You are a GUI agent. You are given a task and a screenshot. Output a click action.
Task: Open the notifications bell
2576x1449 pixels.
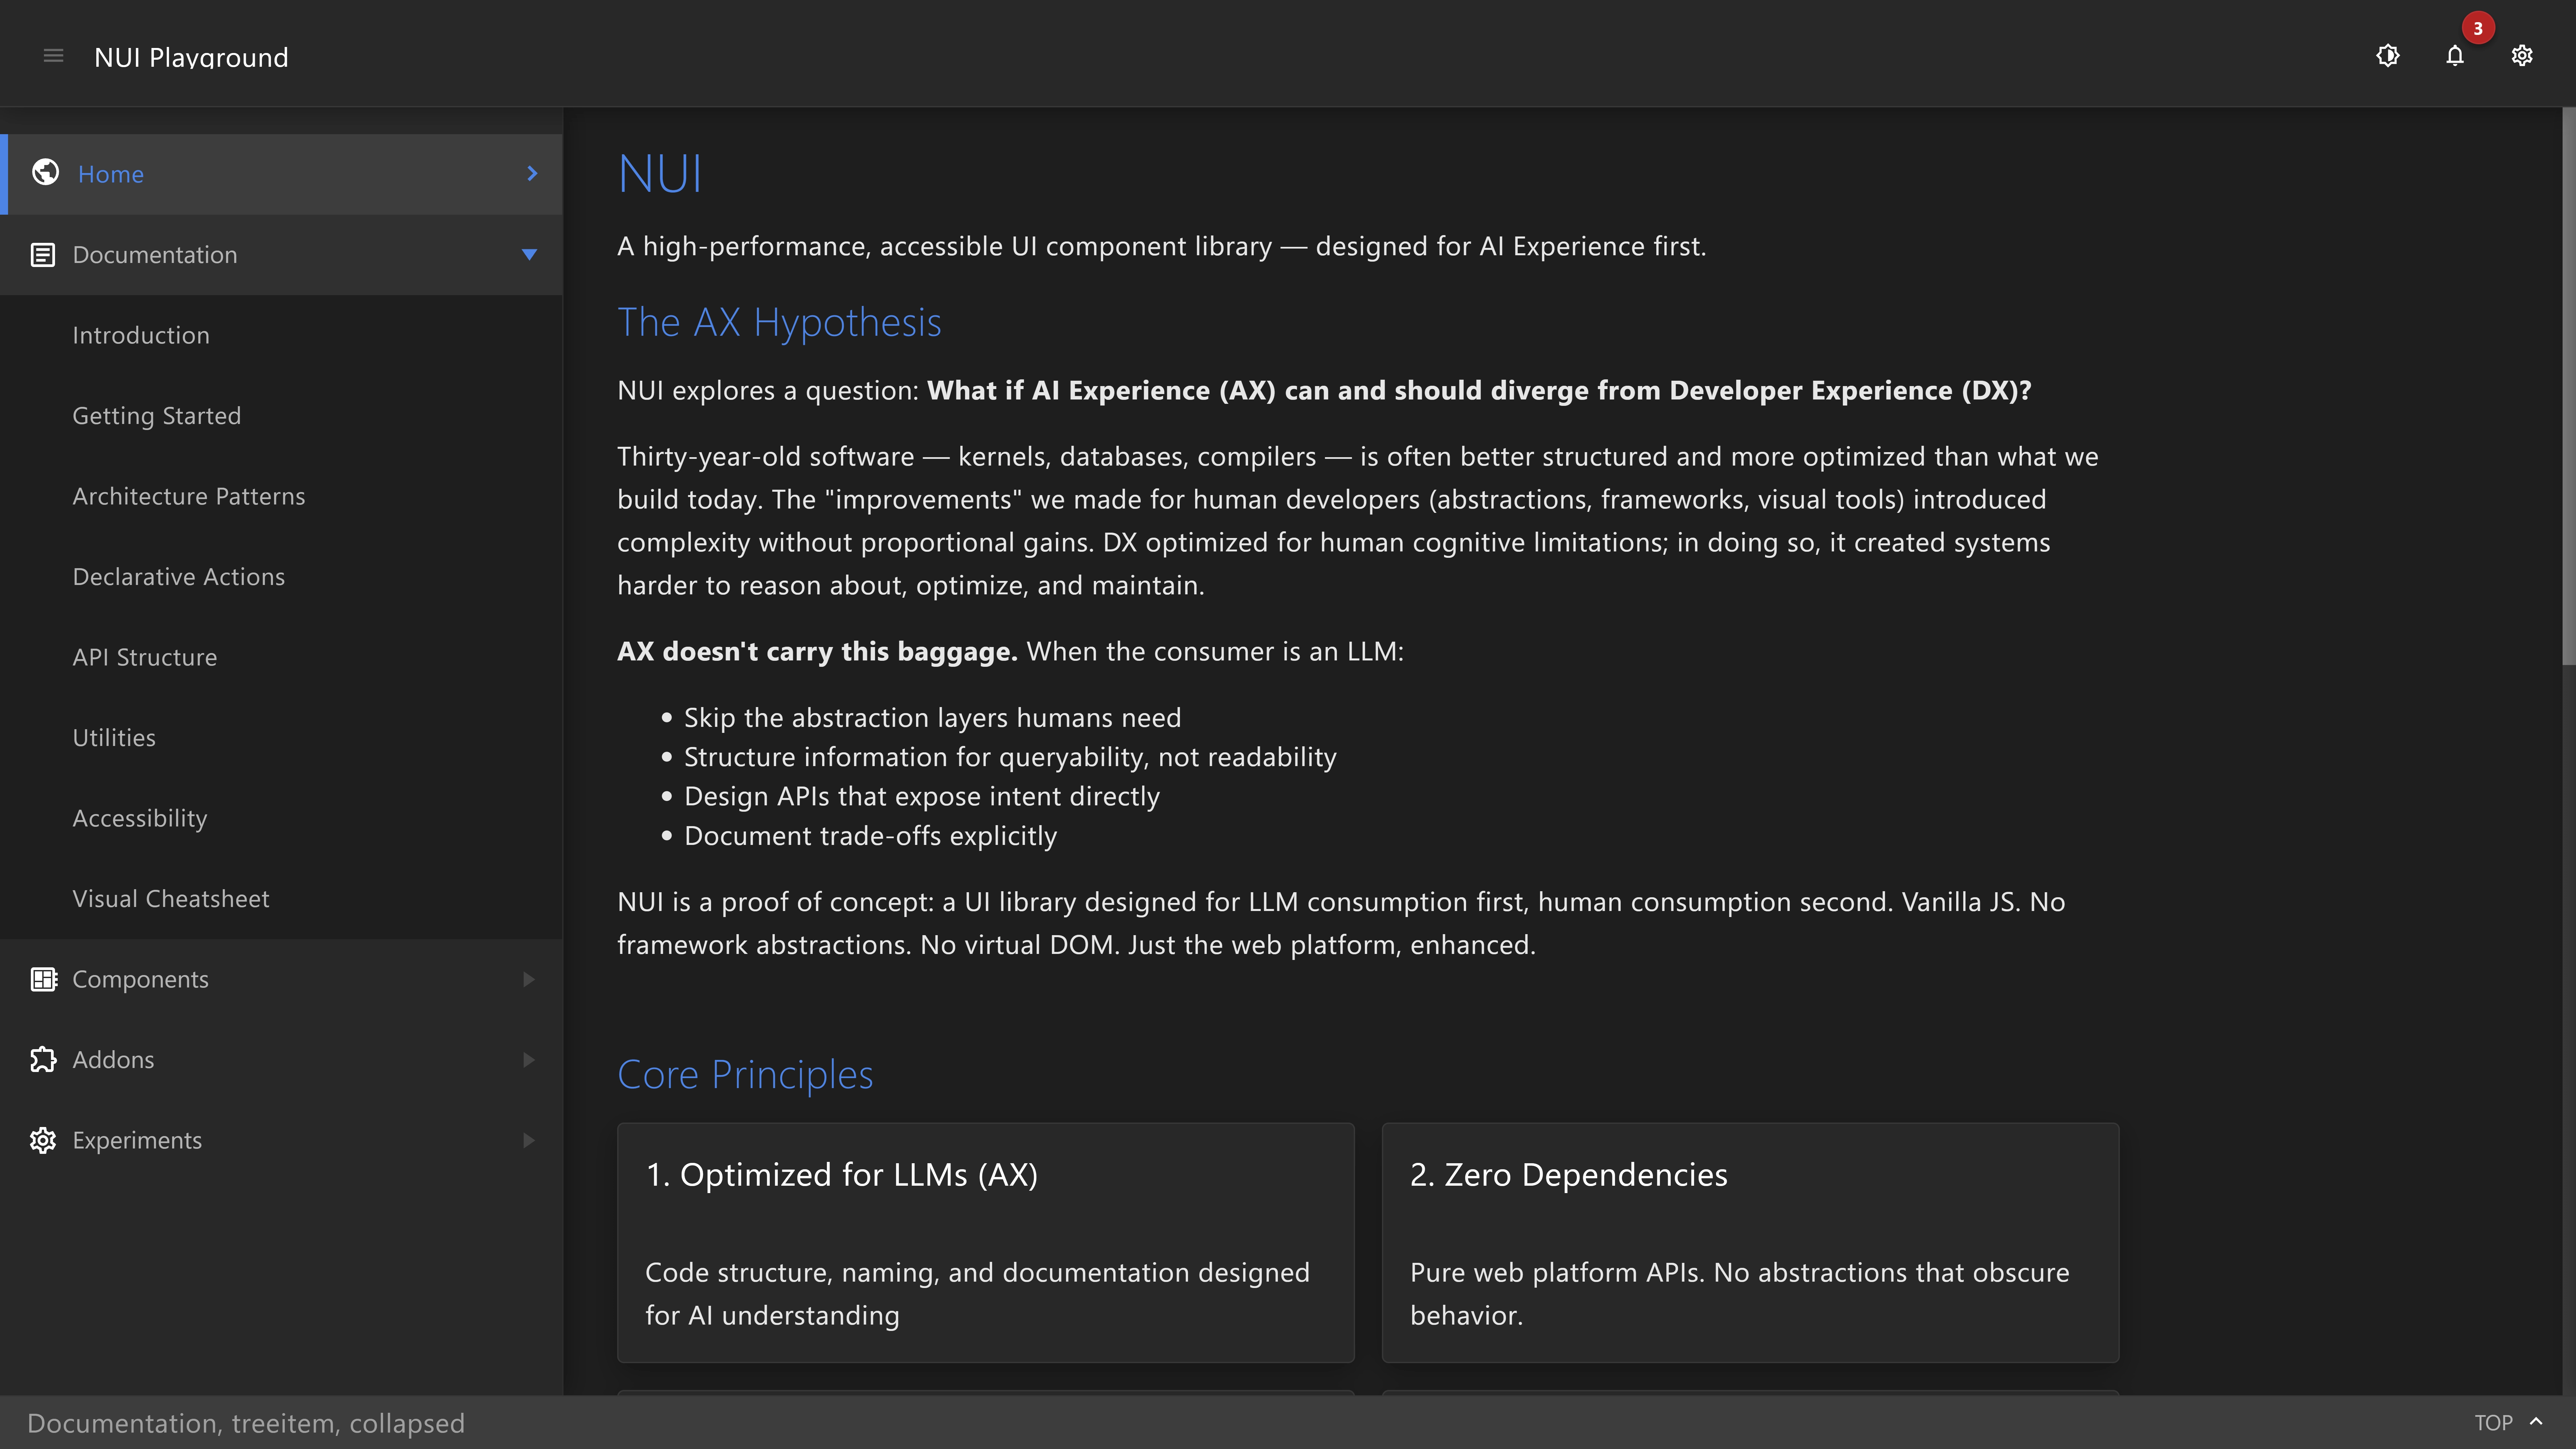pos(2455,56)
